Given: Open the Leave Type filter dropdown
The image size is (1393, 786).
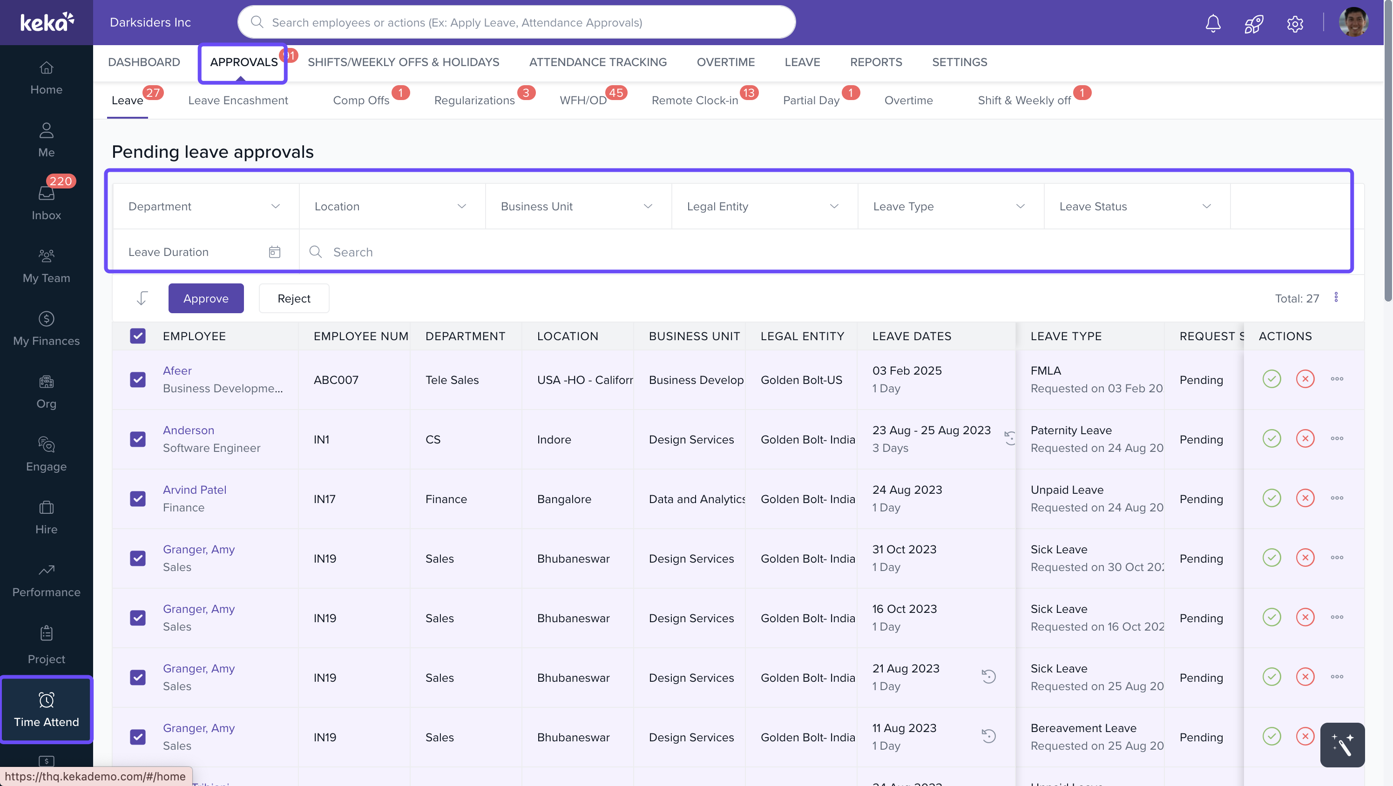Looking at the screenshot, I should pos(950,207).
